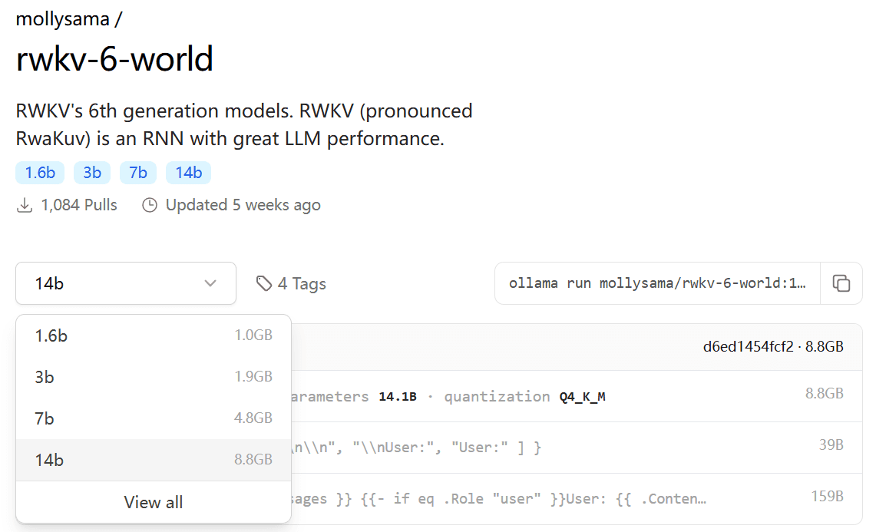Click the tag icon beside 4 Tags
The width and height of the screenshot is (876, 532).
(263, 284)
